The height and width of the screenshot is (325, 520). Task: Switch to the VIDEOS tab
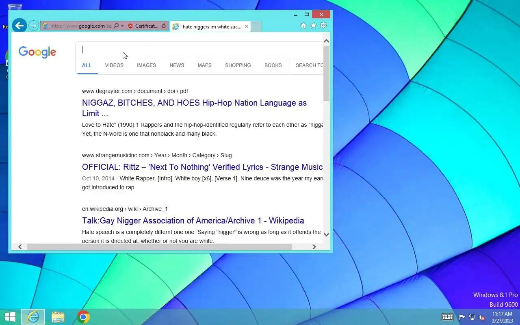click(114, 65)
